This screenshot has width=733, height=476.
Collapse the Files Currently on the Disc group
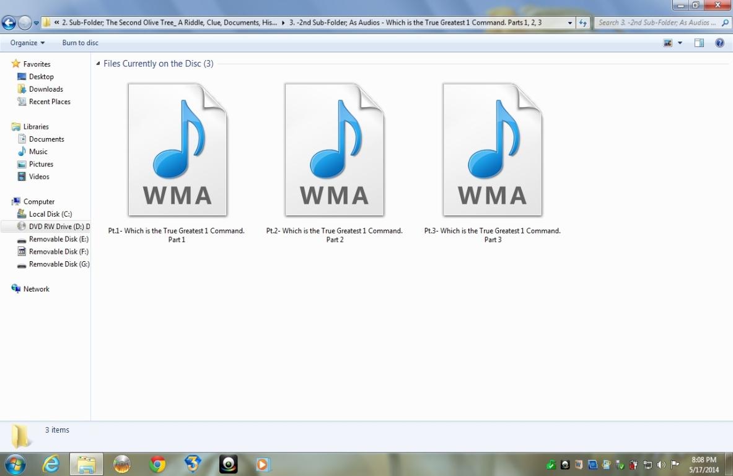point(97,63)
